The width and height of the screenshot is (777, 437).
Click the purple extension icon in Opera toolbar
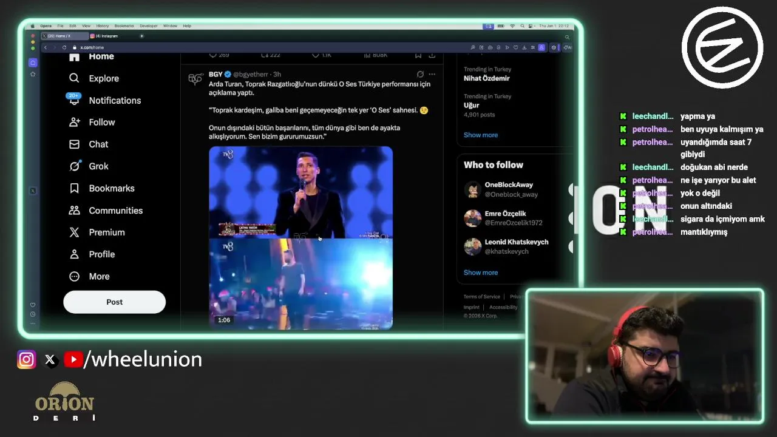tap(541, 47)
